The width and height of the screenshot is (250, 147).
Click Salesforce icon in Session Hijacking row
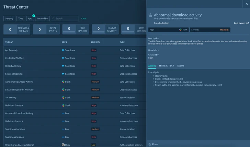tap(63, 74)
